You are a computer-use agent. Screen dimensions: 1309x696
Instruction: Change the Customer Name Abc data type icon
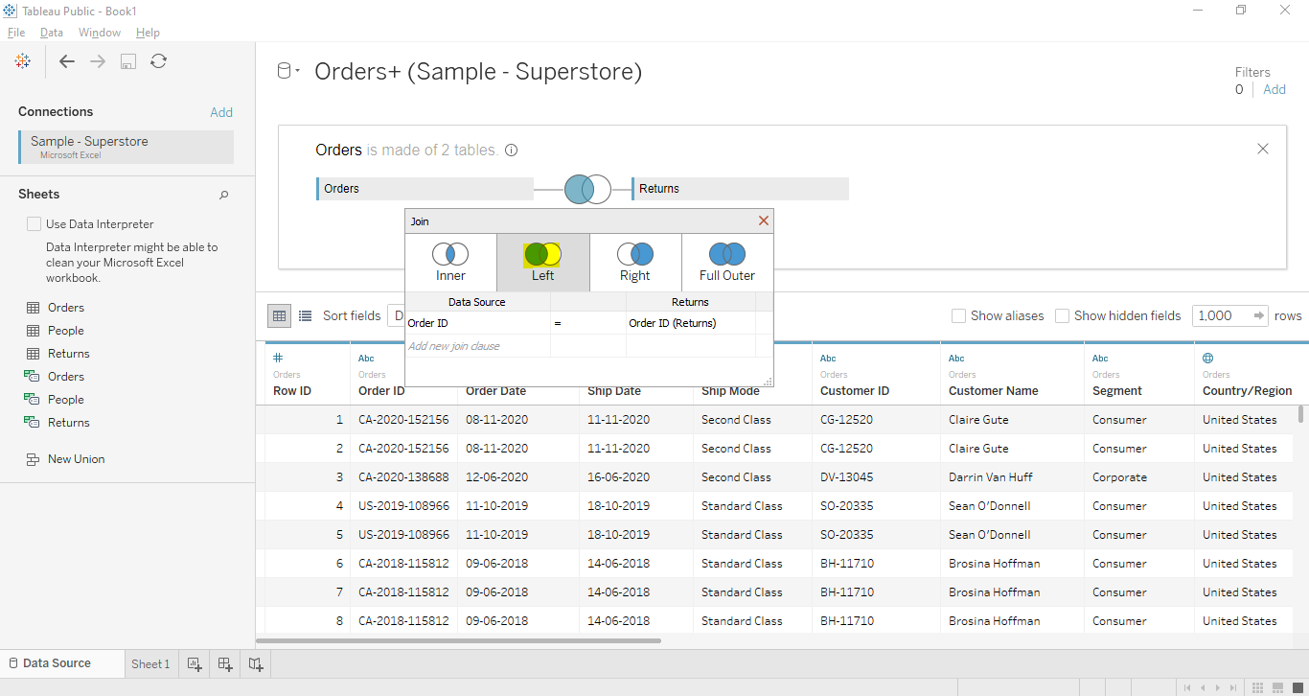point(956,359)
